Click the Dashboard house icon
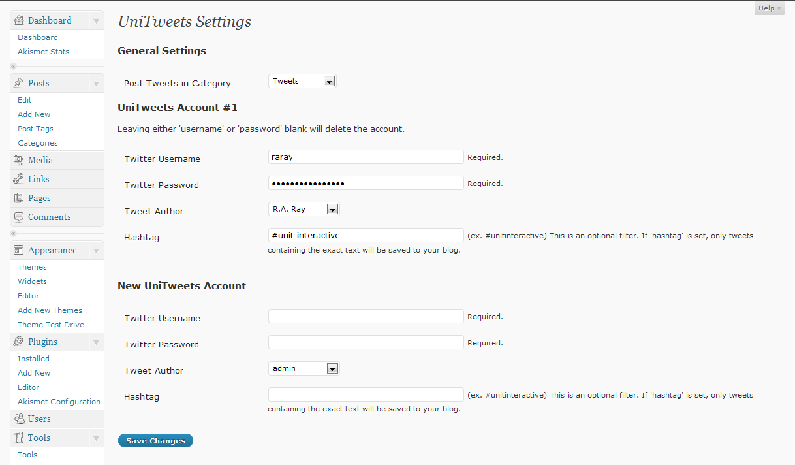795x465 pixels. point(19,20)
